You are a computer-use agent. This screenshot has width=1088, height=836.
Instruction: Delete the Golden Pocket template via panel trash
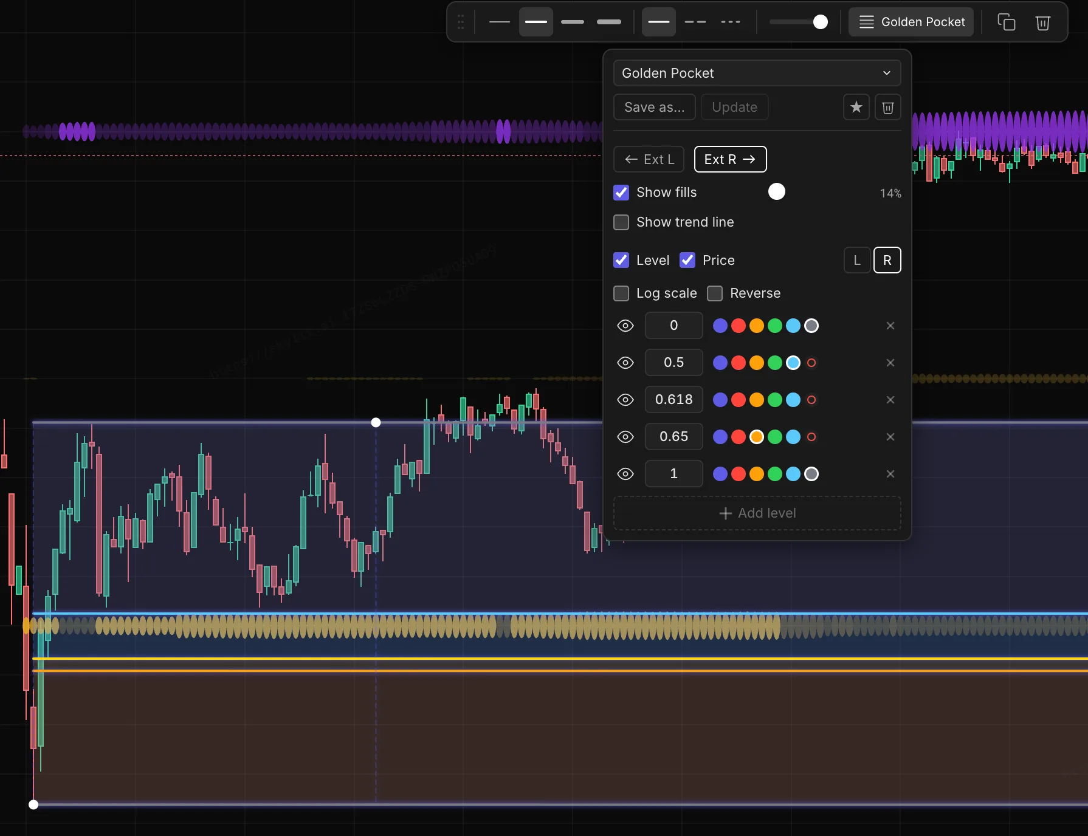coord(888,108)
